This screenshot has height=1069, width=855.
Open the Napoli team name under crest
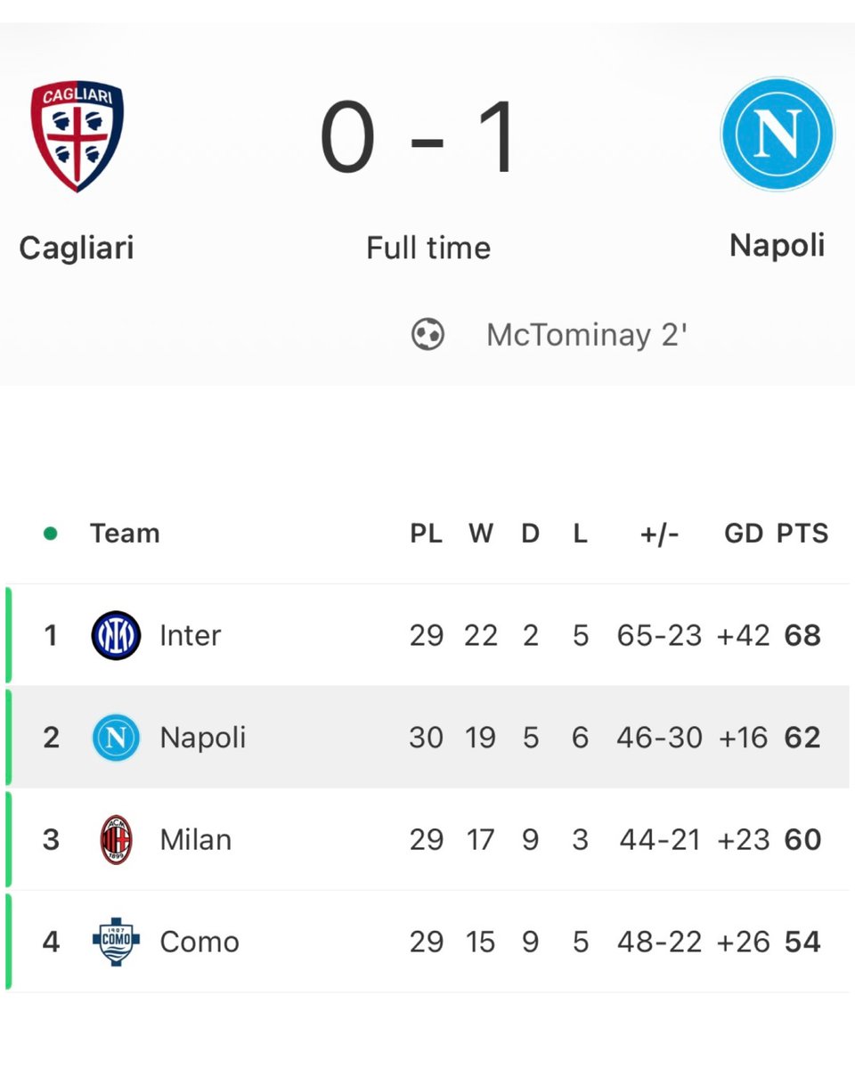(x=778, y=245)
